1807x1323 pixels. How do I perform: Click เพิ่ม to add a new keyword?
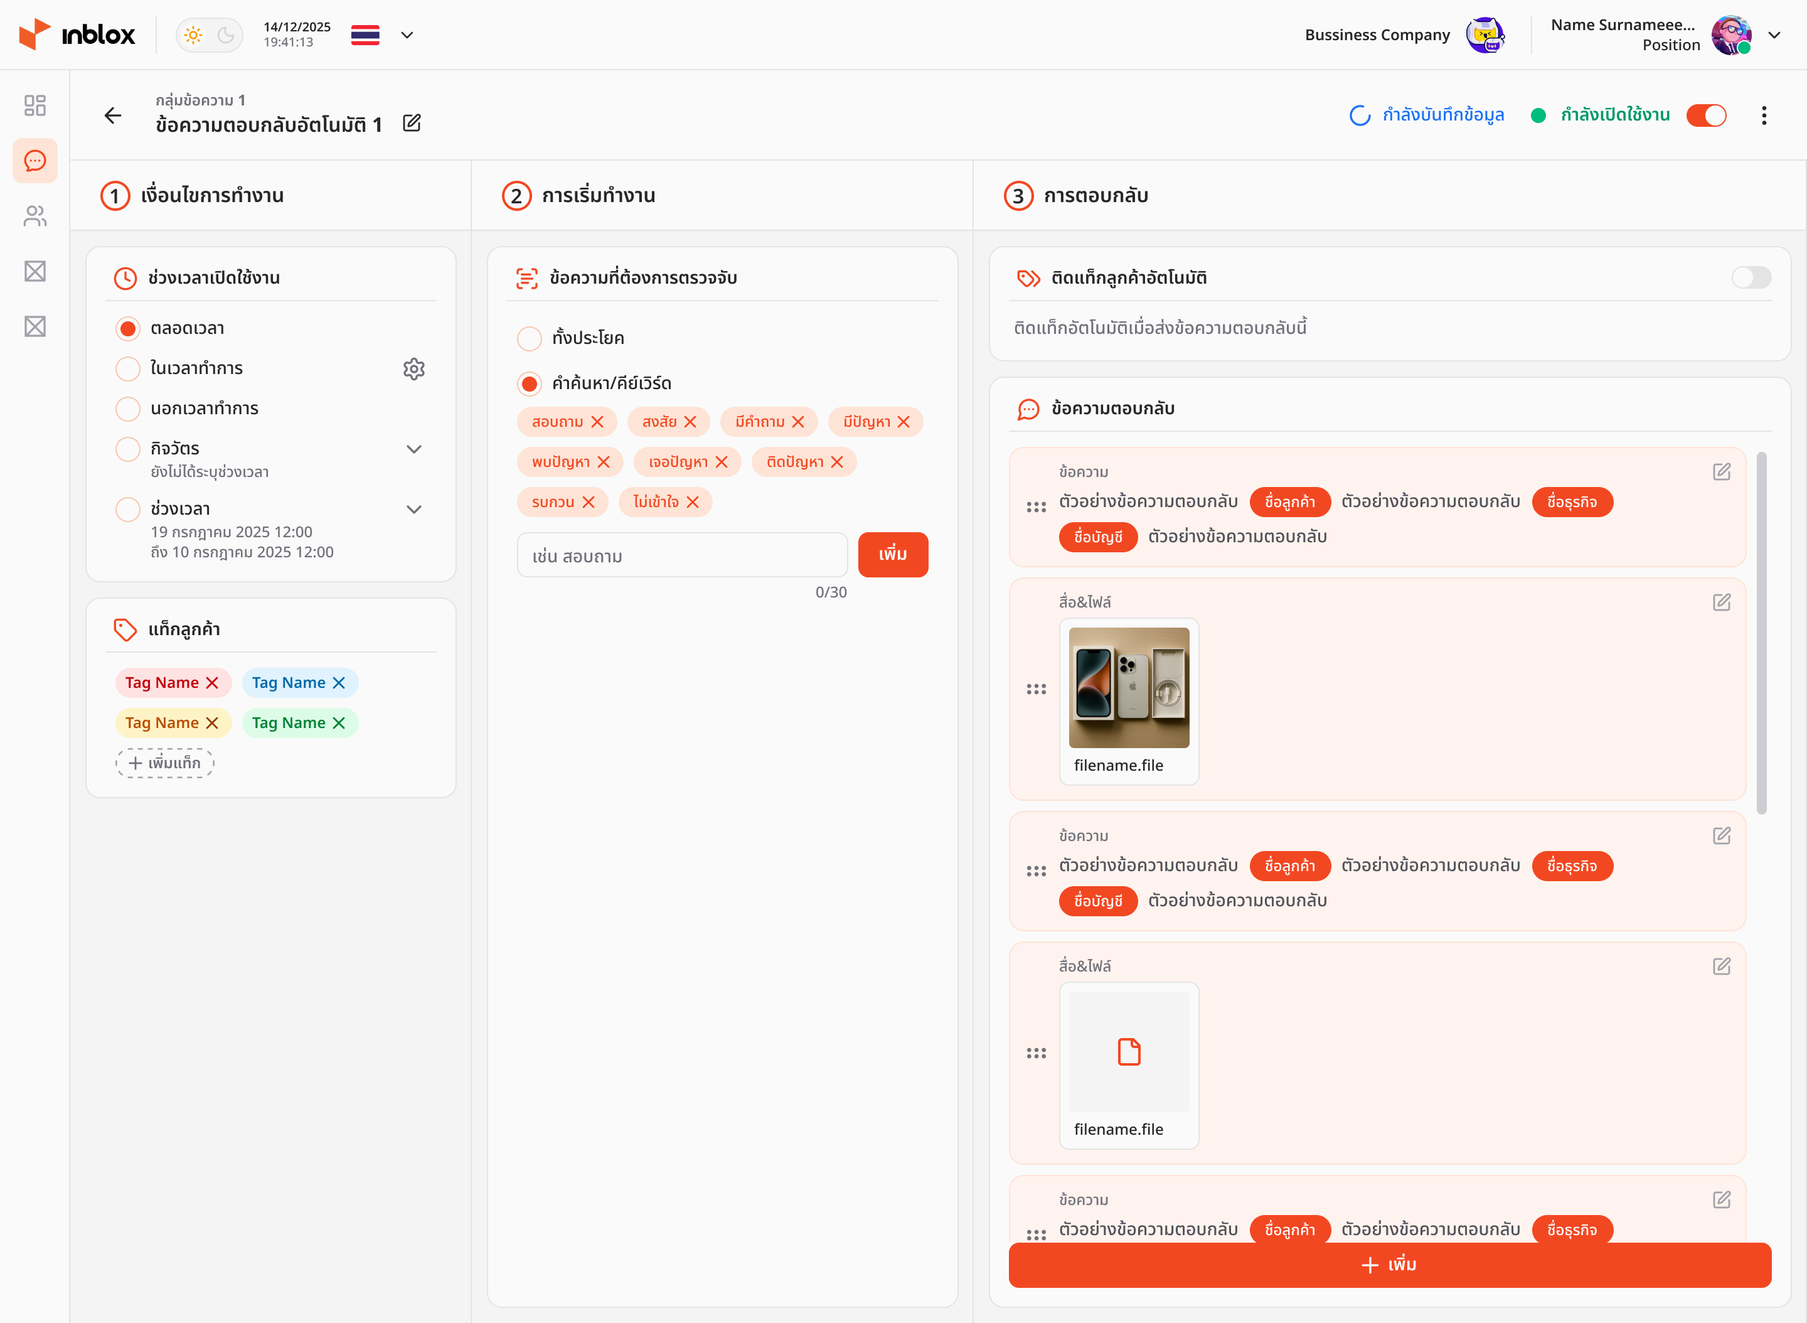click(x=893, y=554)
